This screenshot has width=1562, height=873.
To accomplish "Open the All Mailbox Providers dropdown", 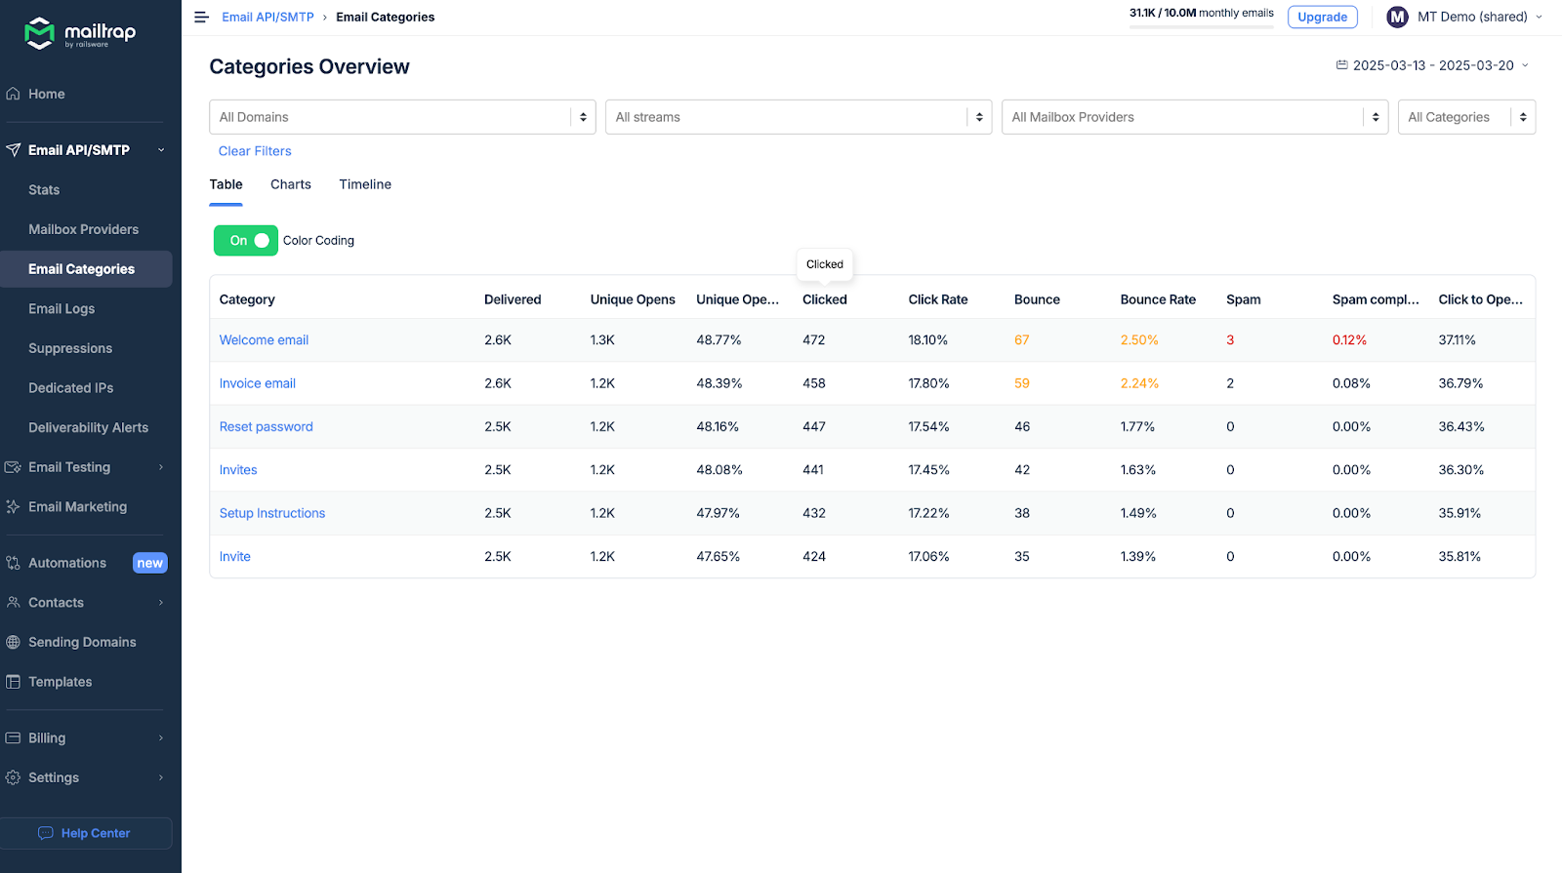I will [1194, 117].
